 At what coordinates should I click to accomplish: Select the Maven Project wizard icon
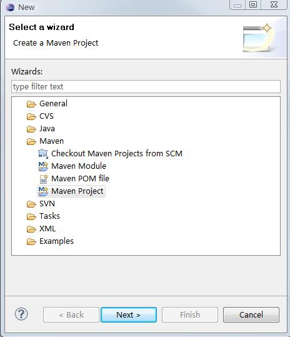[x=43, y=191]
